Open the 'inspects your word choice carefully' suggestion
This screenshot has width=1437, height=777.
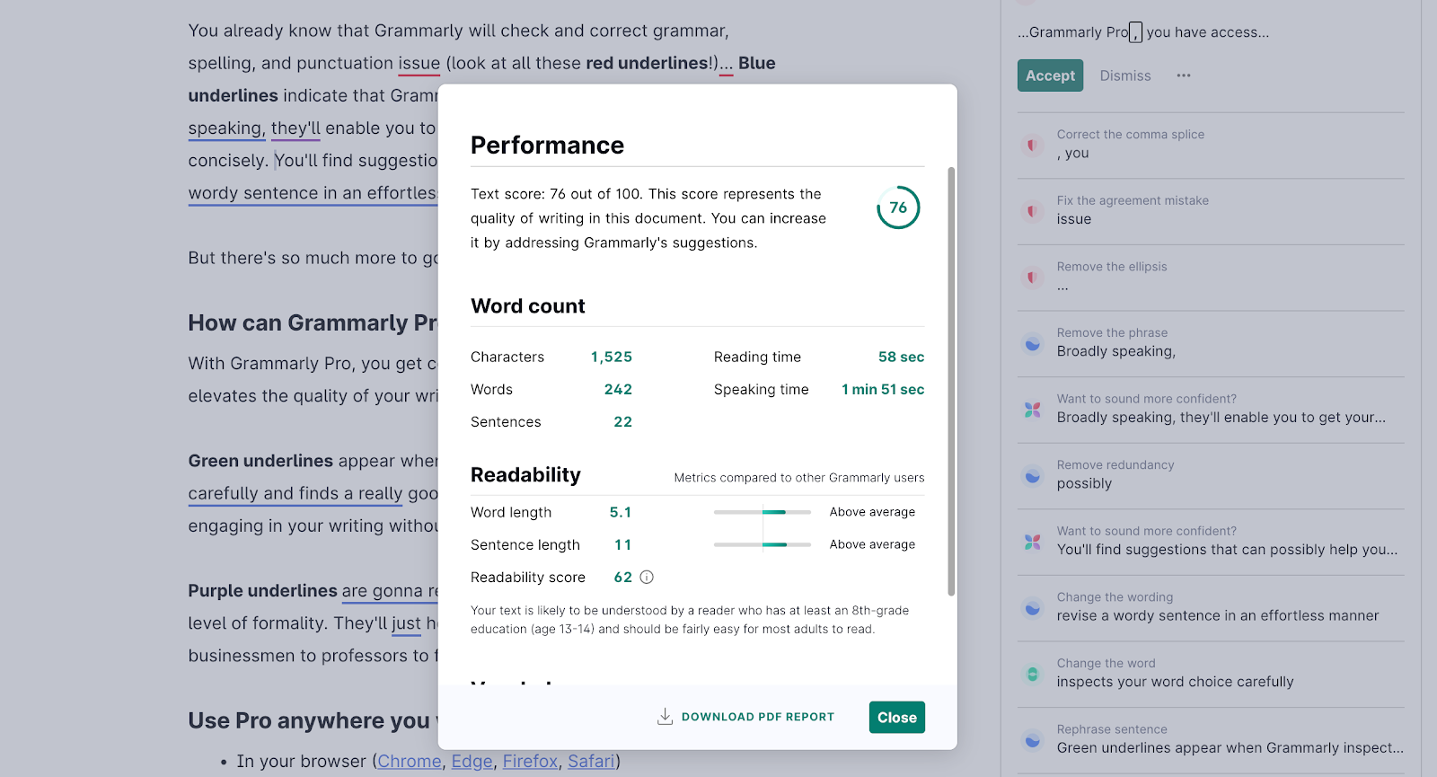click(x=1211, y=674)
